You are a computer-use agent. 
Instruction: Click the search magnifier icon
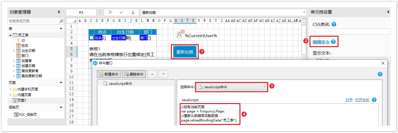click(61, 21)
